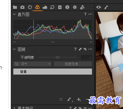This screenshot has height=109, width=123.
Task: Open the 基本特征 panel three-dots menu
Action: pyautogui.click(x=90, y=108)
